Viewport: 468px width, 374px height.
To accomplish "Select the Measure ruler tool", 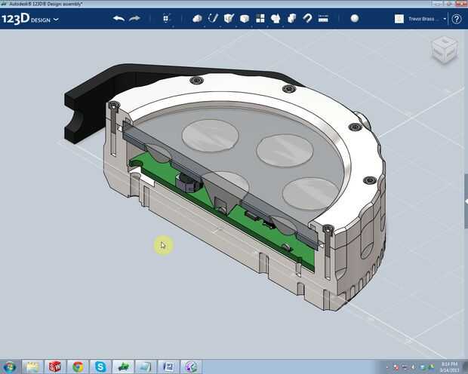I will [x=323, y=19].
